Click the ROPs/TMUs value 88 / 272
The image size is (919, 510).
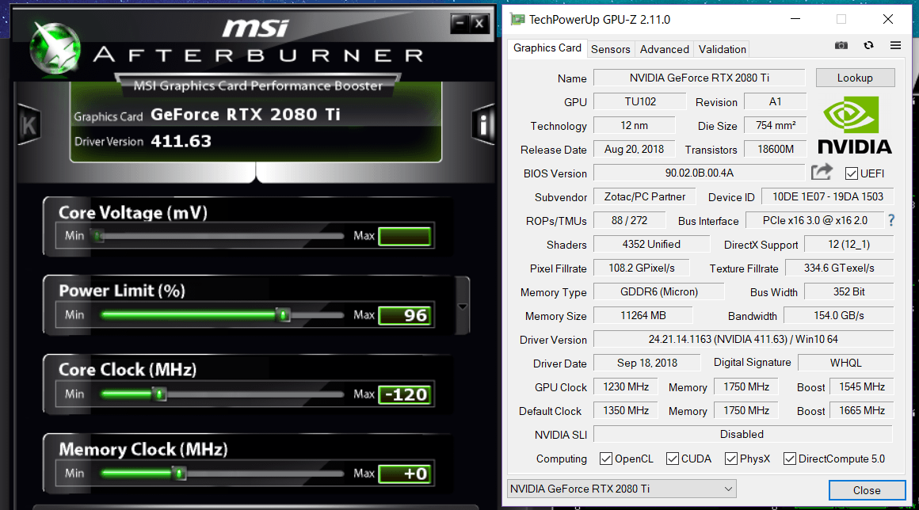pos(630,221)
